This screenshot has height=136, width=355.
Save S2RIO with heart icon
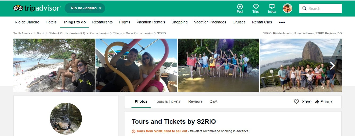(x=296, y=102)
